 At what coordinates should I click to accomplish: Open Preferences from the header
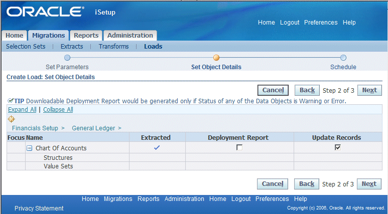[x=321, y=23]
